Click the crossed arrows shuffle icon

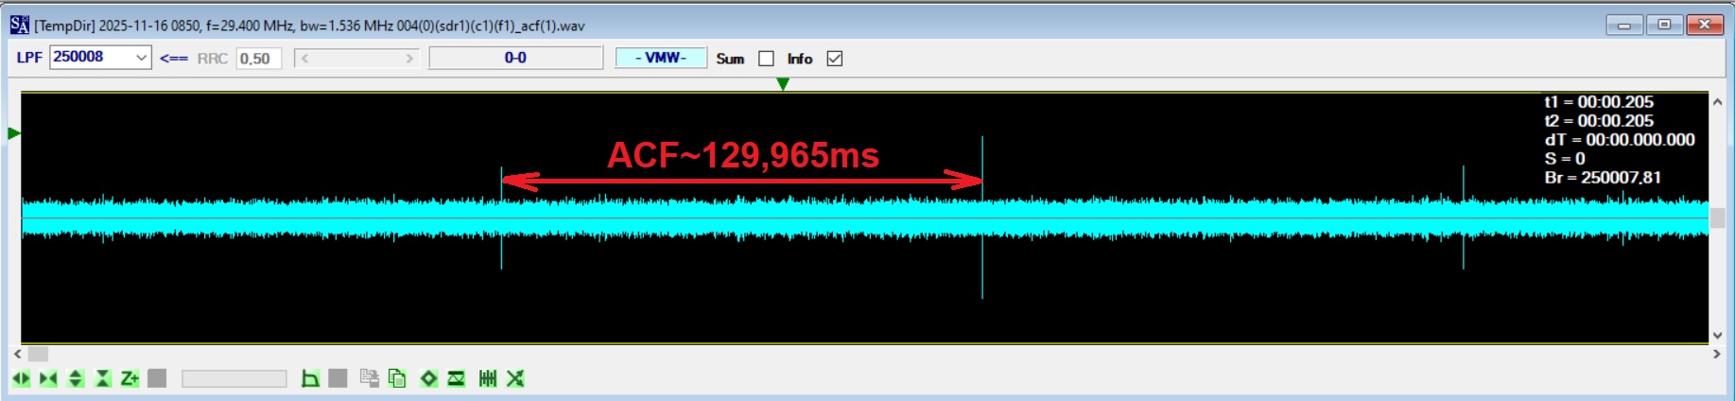pos(515,378)
